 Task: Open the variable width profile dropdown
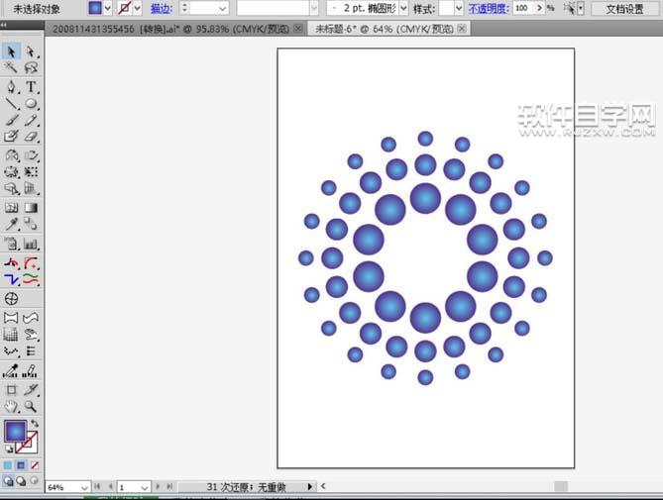[x=314, y=8]
